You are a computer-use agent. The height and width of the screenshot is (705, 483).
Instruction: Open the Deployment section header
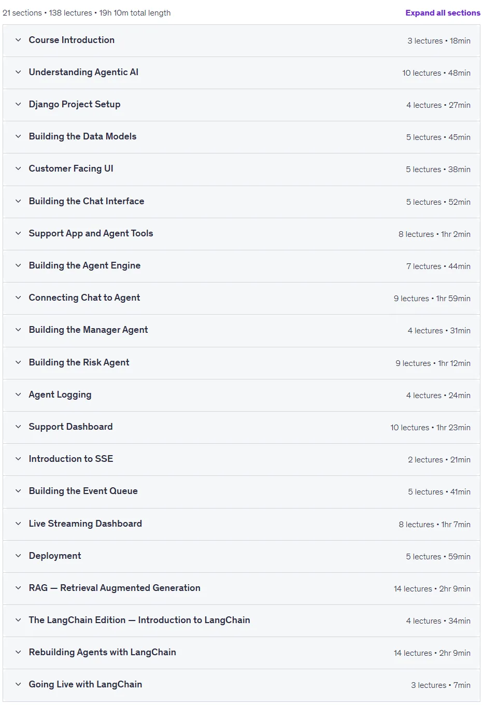coord(241,556)
